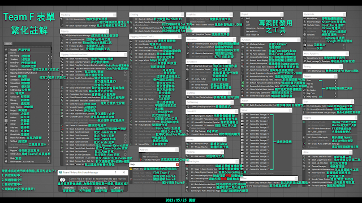
Task: Click the Avalon category icon
Action: [x=6, y=117]
